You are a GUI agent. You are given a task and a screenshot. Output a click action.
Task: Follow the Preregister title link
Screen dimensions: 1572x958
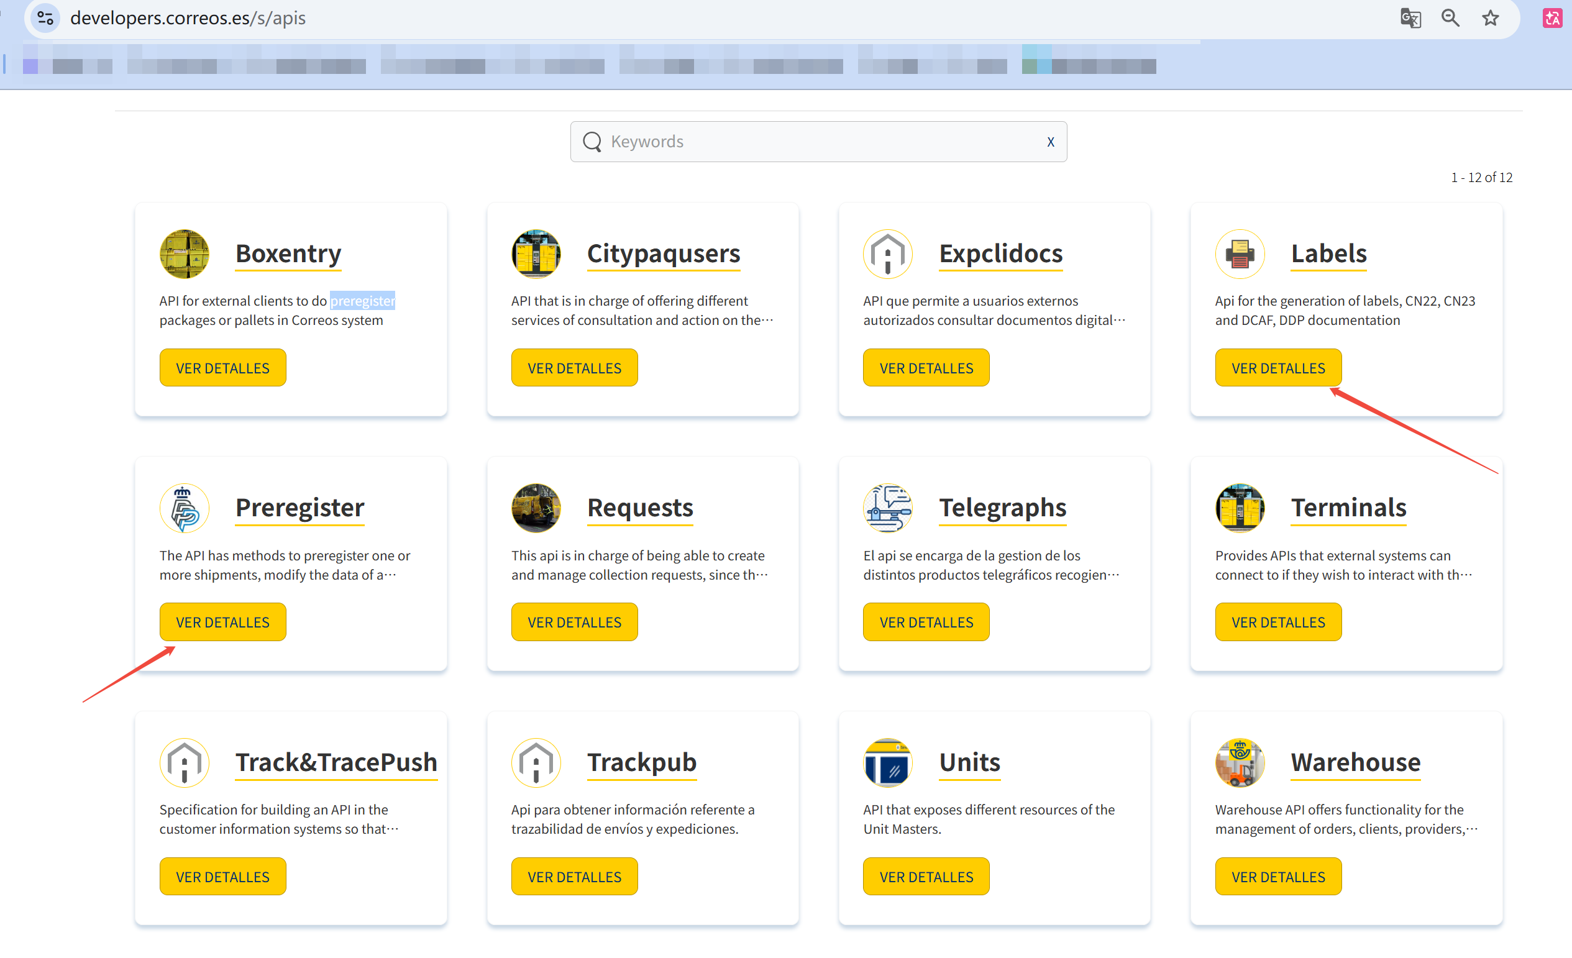[300, 508]
